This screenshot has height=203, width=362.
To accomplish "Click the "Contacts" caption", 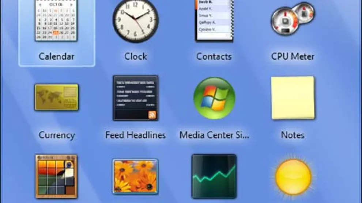I will [214, 57].
